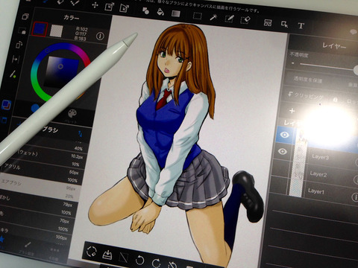358x268 pixels.
Task: Click the R:102 color value readout
Action: 81,29
